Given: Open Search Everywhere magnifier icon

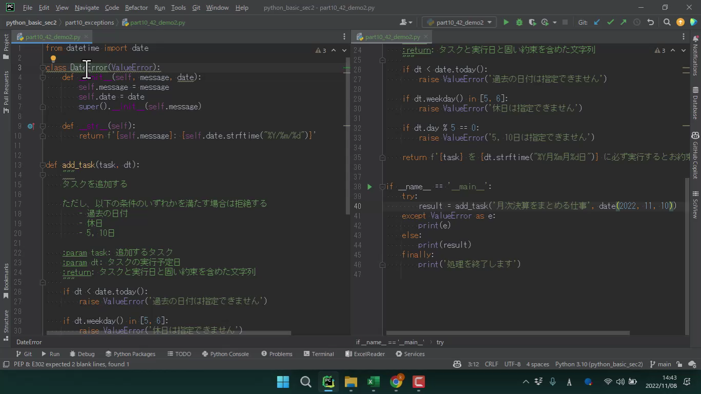Looking at the screenshot, I should 667,22.
